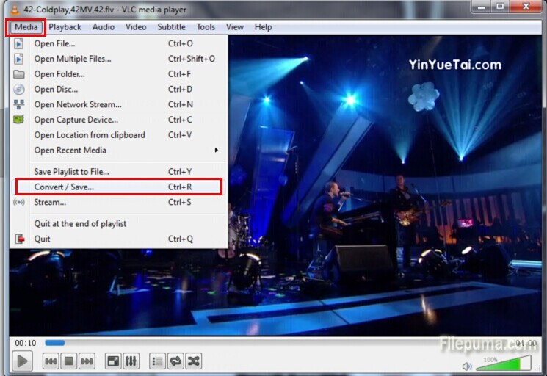Show the playlist icon
The width and height of the screenshot is (547, 376).
[157, 361]
